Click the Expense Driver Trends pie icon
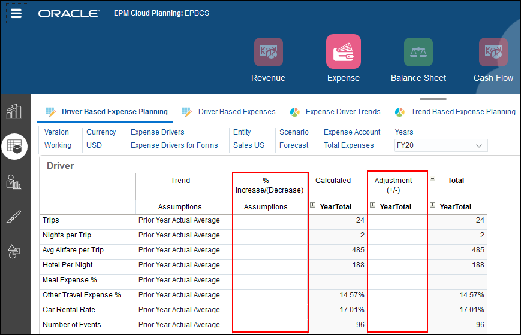This screenshot has width=521, height=335. [x=295, y=112]
